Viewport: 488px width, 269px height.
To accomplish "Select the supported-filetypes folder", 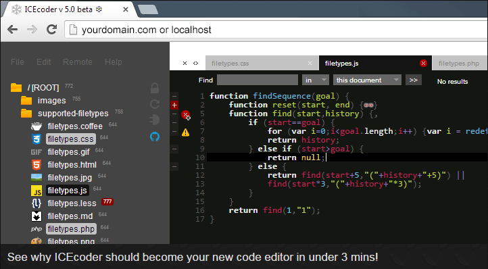I will pos(73,114).
